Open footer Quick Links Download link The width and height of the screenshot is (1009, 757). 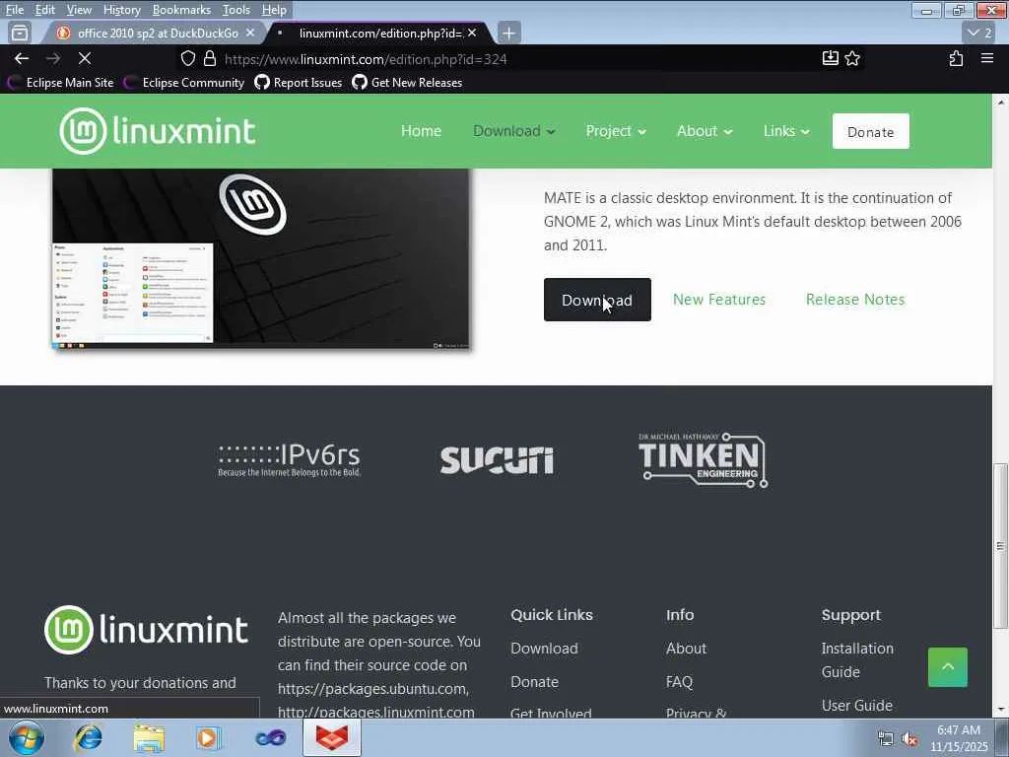(x=544, y=649)
